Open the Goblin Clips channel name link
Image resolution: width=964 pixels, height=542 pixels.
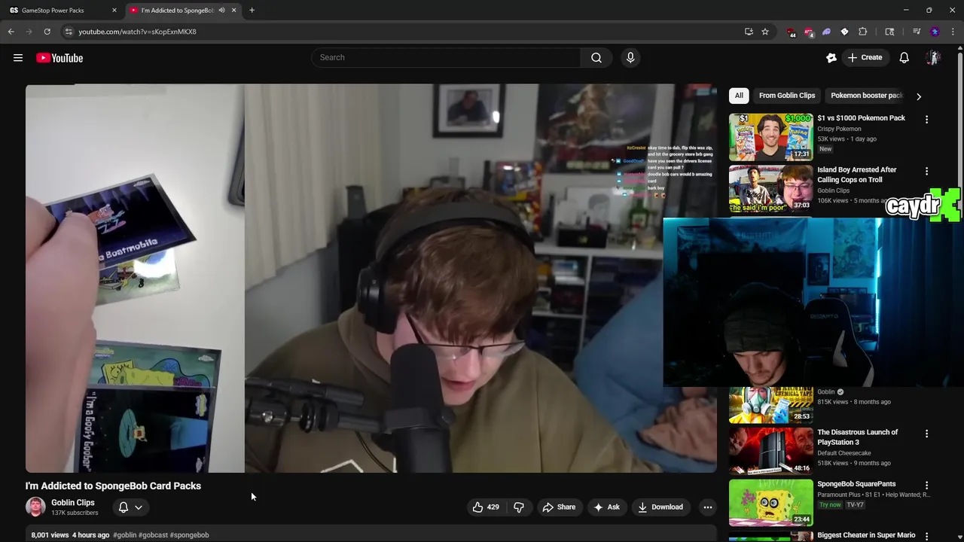[x=73, y=503]
